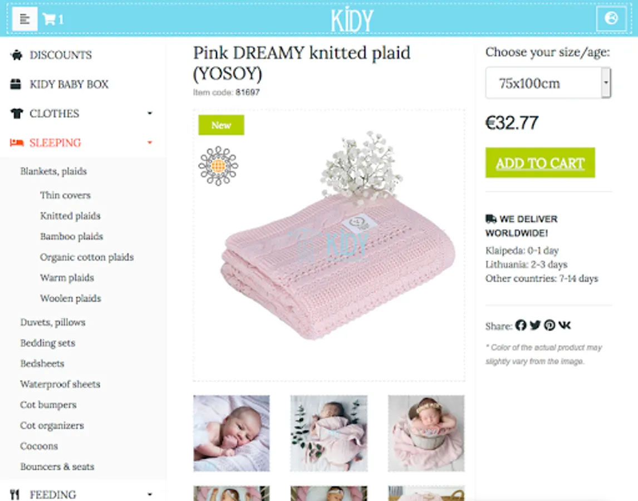Open the size 75x100cm dropdown
638x501 pixels.
[548, 83]
